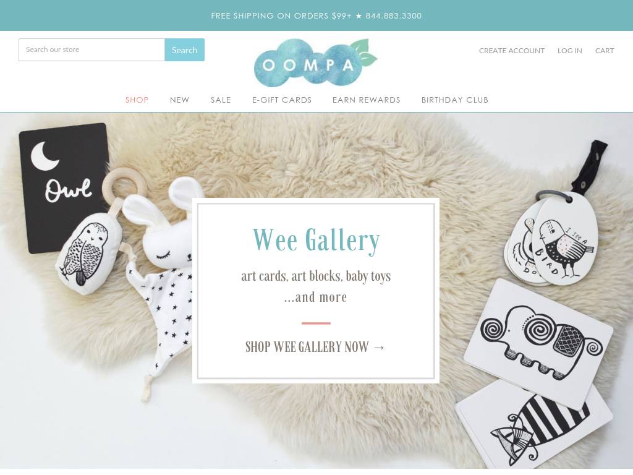Screen dimensions: 633x475
Task: Open the BIRTHDAY CLUB page
Action: click(455, 100)
